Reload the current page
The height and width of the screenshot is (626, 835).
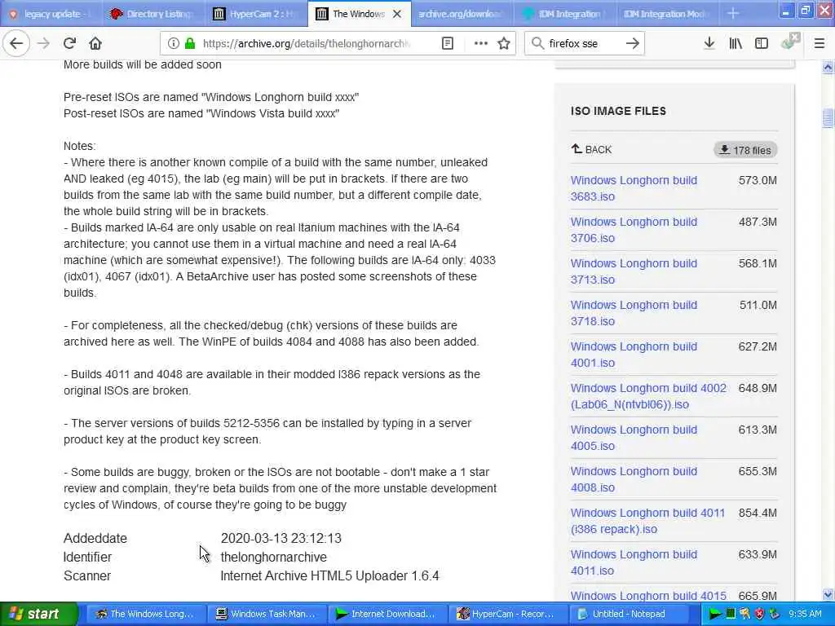pyautogui.click(x=69, y=43)
